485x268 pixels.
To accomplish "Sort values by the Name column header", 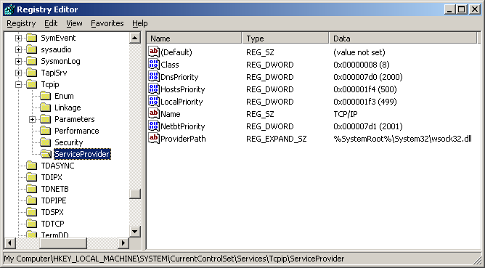I will tap(194, 38).
